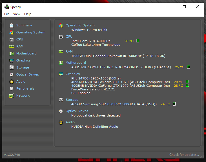
Task: Click 'SLI Enabled' text
Action: [x=81, y=93]
